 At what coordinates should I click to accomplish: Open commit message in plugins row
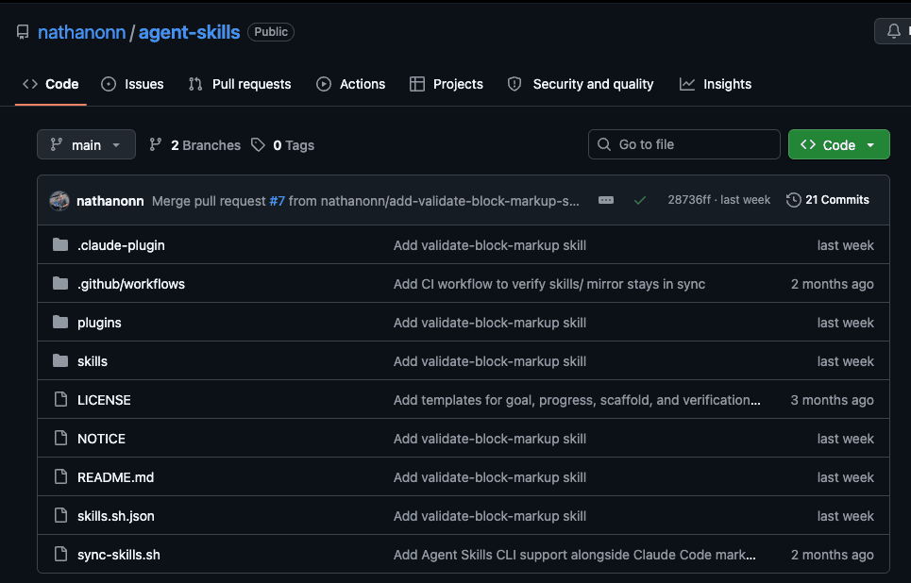click(x=489, y=323)
